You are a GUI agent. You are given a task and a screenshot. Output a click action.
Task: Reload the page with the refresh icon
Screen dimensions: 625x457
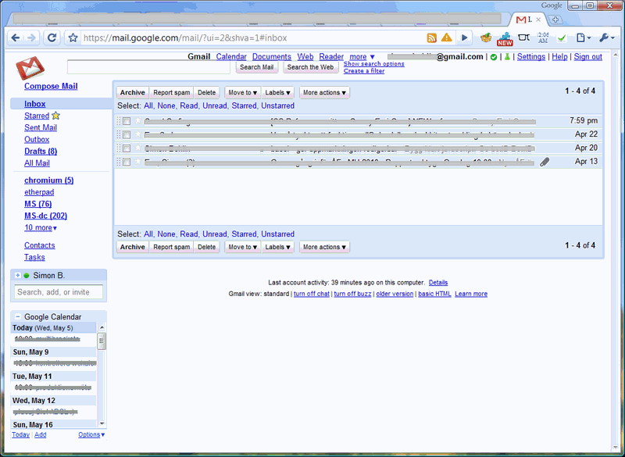52,37
